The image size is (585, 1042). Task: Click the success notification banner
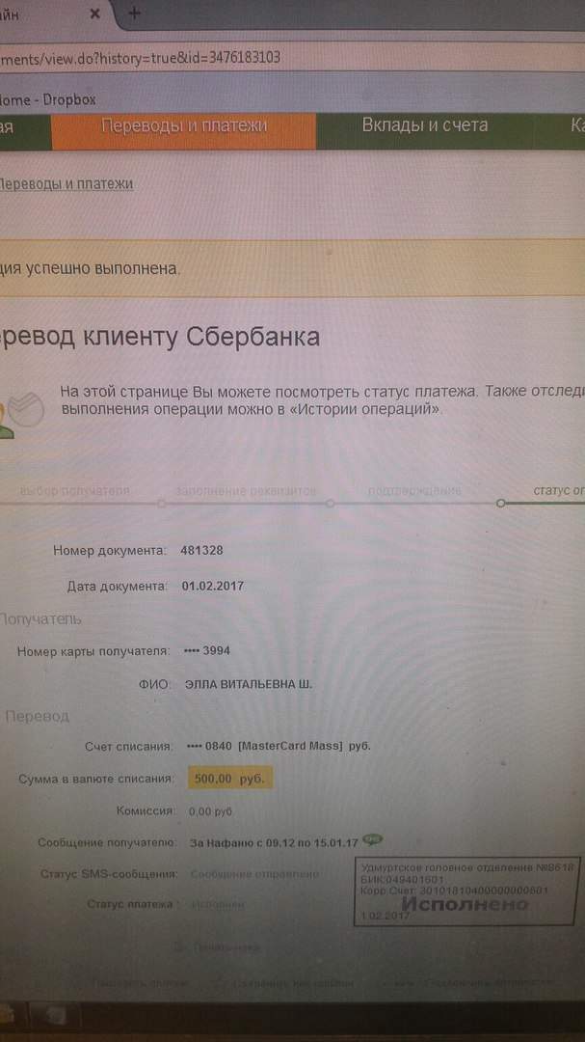(292, 268)
